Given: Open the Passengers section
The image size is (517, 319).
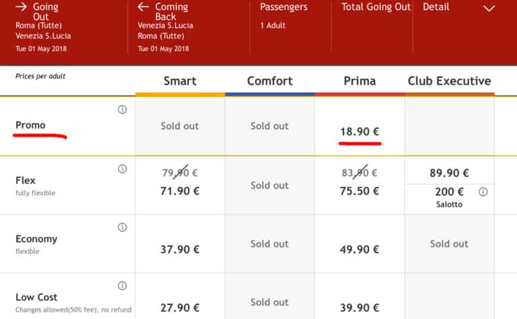Looking at the screenshot, I should [x=283, y=7].
